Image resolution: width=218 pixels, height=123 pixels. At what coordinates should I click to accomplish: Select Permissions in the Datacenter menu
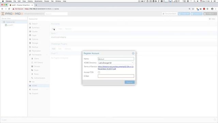(x=36, y=55)
